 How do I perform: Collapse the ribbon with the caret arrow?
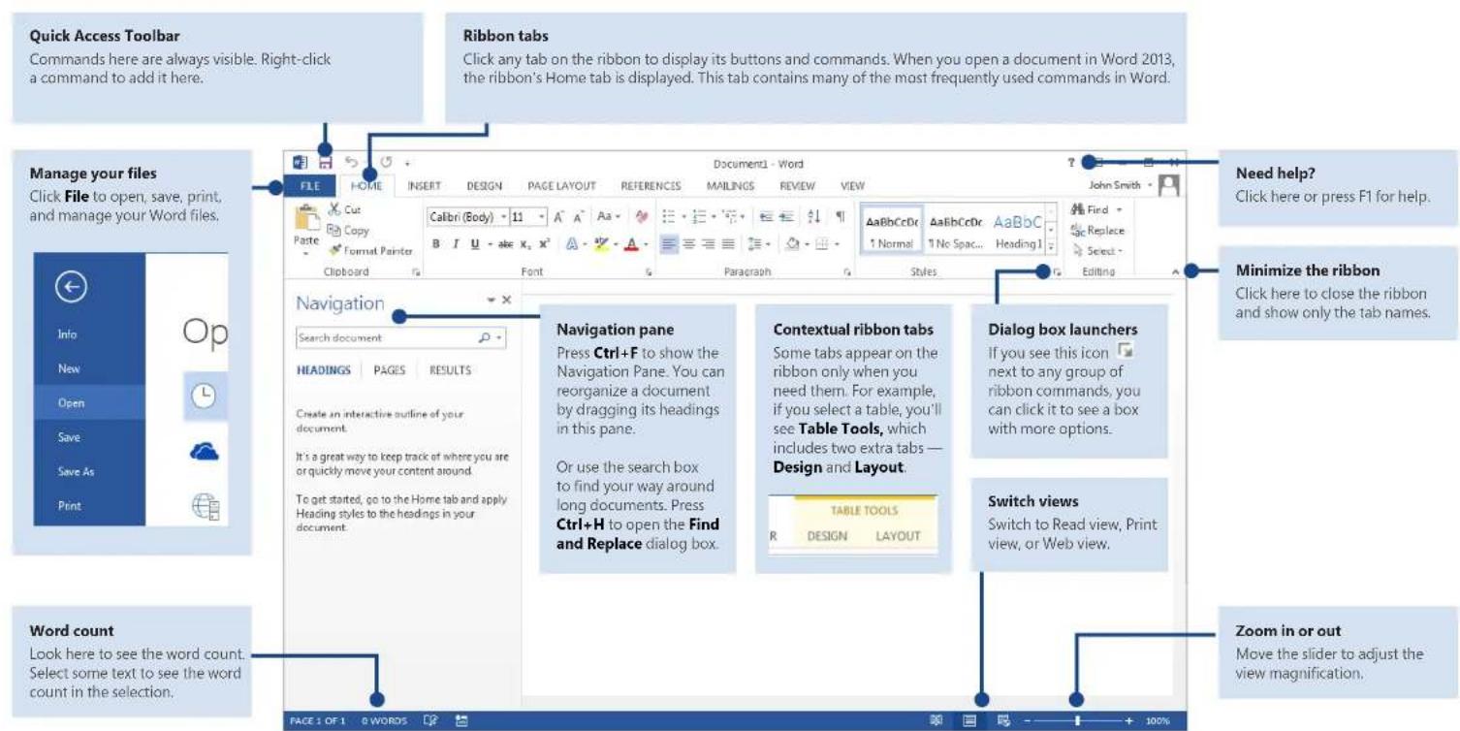pyautogui.click(x=1175, y=272)
